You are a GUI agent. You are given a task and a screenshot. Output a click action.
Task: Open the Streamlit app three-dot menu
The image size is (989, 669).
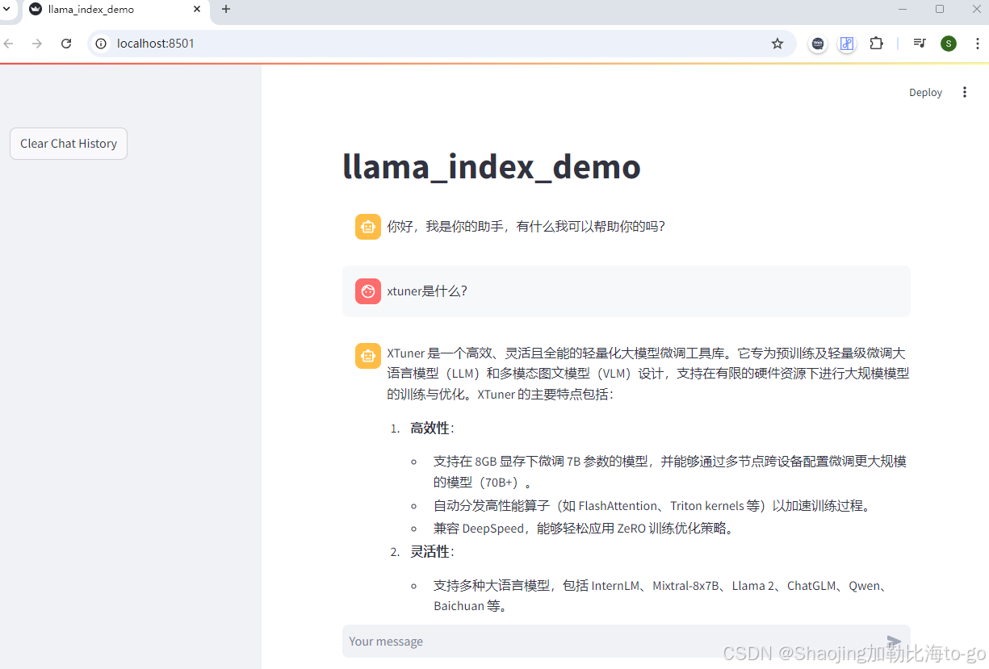click(x=964, y=92)
